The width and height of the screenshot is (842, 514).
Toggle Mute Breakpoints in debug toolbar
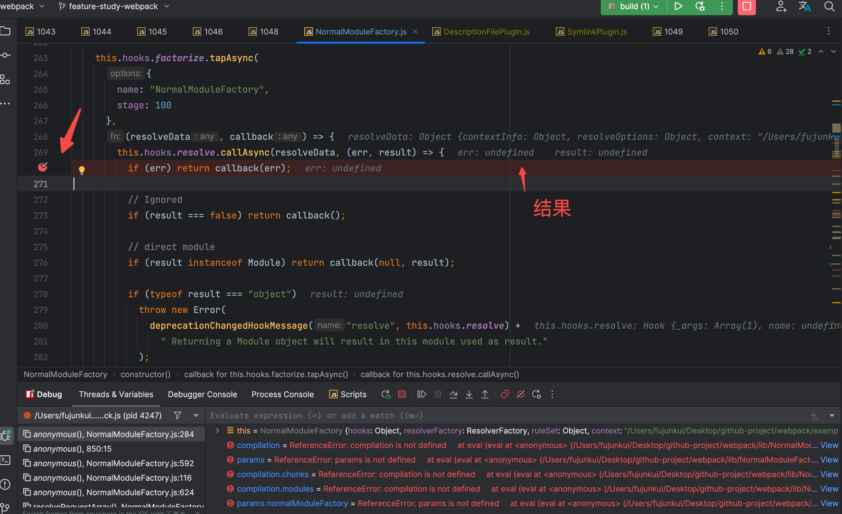520,394
